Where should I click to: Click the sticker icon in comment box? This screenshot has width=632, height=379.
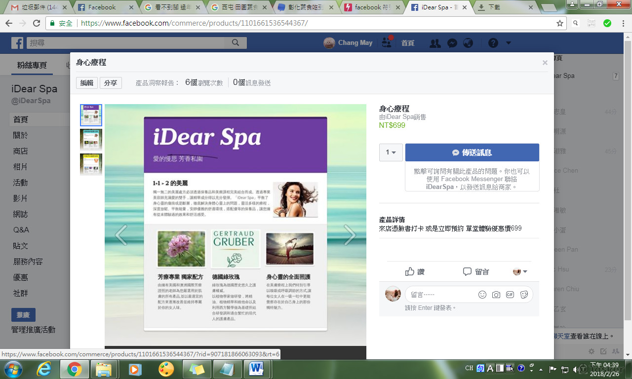point(524,295)
